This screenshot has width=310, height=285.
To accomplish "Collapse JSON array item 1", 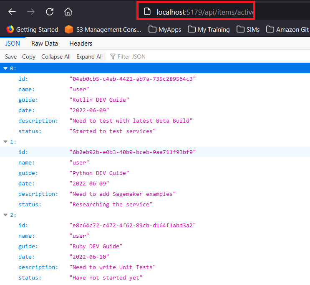I will point(5,141).
